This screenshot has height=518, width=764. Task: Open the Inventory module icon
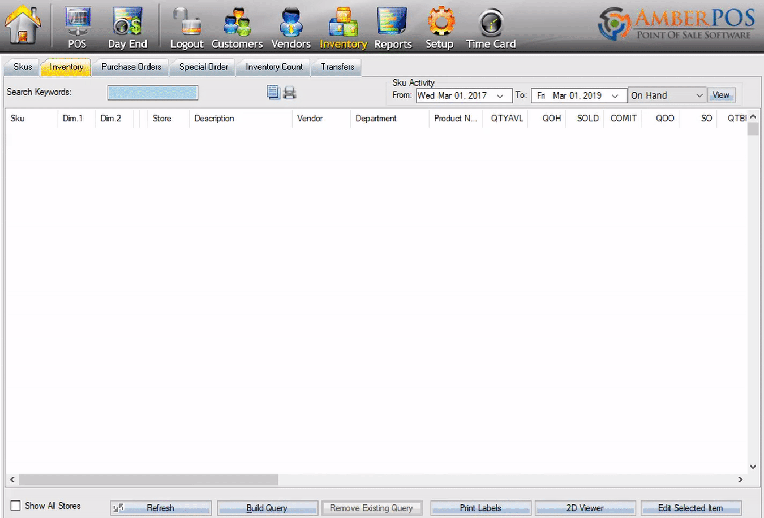343,28
